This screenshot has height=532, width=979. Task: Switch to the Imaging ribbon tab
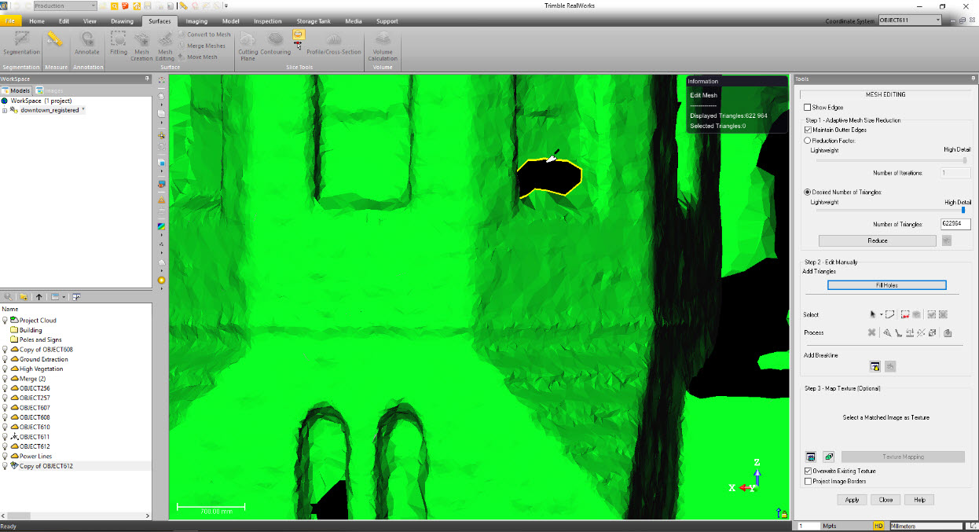(x=196, y=21)
